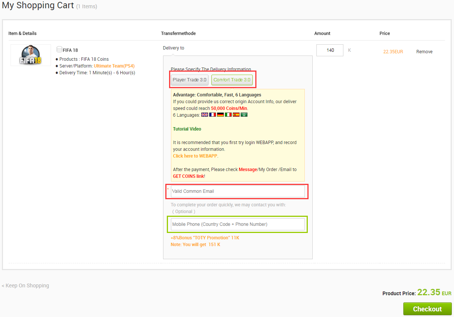Click the '22.35EUR' item price

tap(393, 52)
